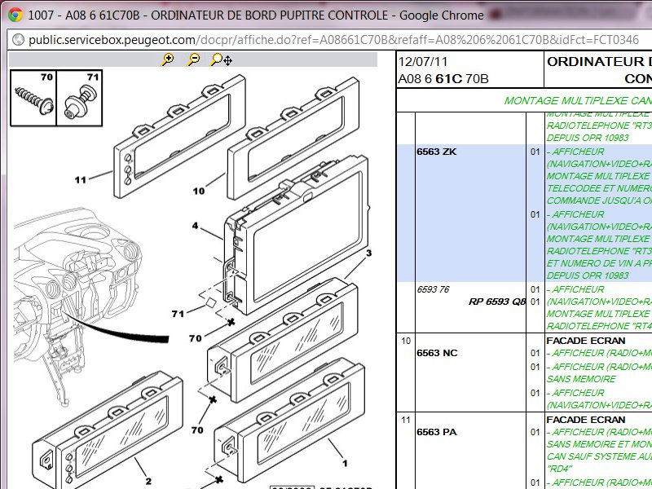Click part number 4 callout in diagram

tap(195, 226)
